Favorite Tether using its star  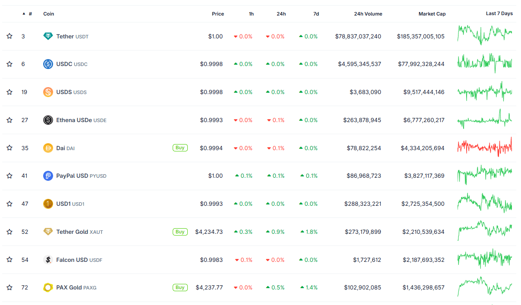(9, 36)
